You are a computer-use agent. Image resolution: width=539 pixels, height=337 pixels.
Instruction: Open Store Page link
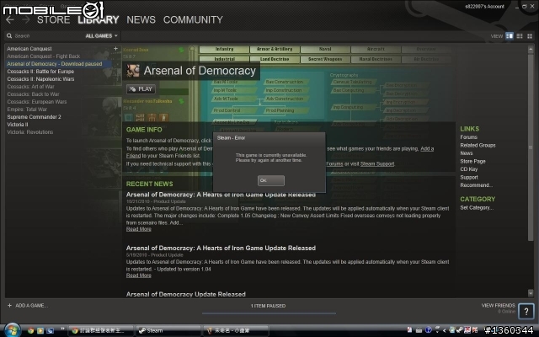[472, 161]
